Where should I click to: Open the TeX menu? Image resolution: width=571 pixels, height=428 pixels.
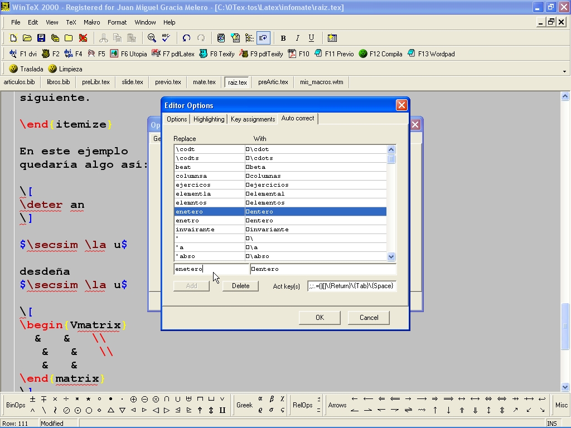[x=71, y=22]
